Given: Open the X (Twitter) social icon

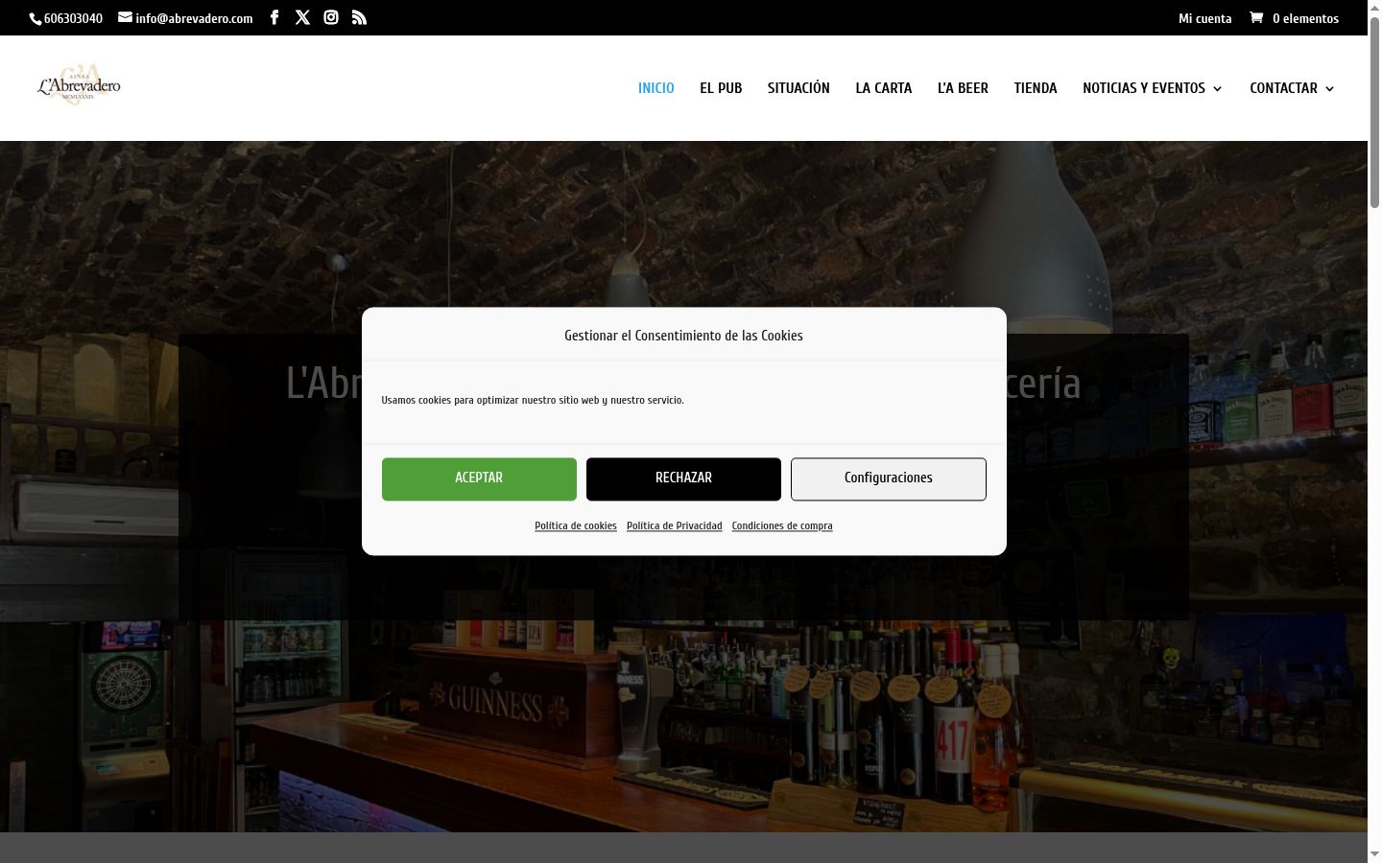Looking at the screenshot, I should [x=302, y=17].
